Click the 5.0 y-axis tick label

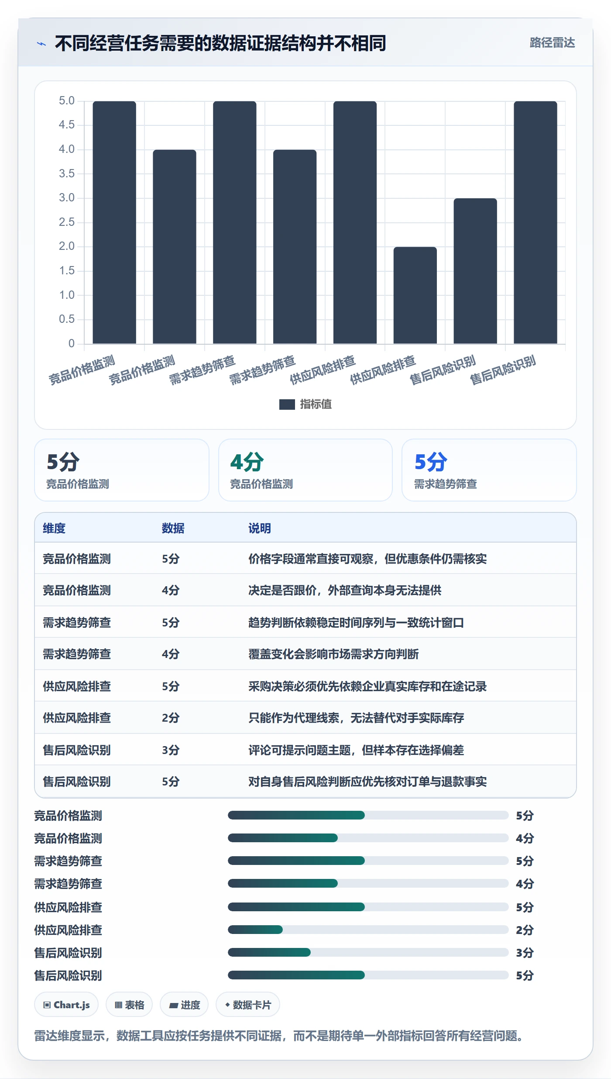[x=67, y=101]
